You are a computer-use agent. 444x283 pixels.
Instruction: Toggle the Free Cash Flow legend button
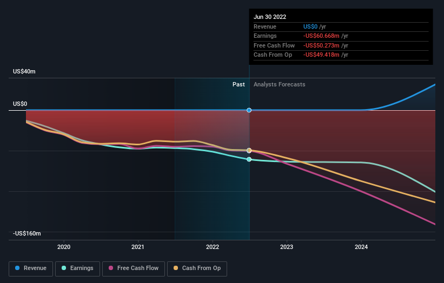click(134, 268)
